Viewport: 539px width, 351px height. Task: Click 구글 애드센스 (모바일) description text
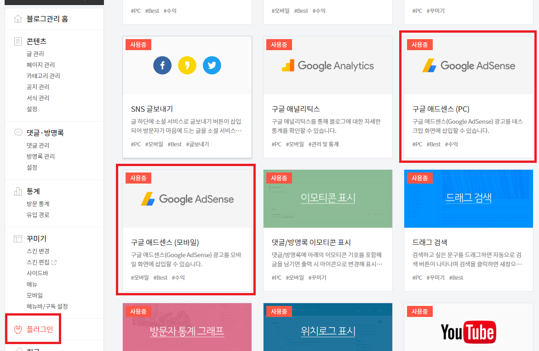[x=186, y=259]
